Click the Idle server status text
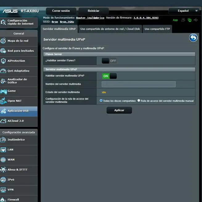The width and height of the screenshot is (202, 202). point(104,93)
